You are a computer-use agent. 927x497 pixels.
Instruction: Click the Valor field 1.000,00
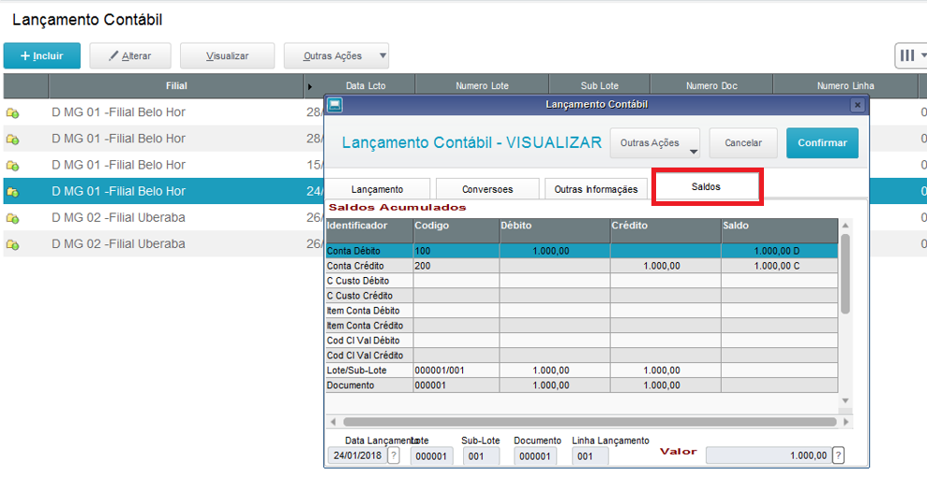coord(769,456)
